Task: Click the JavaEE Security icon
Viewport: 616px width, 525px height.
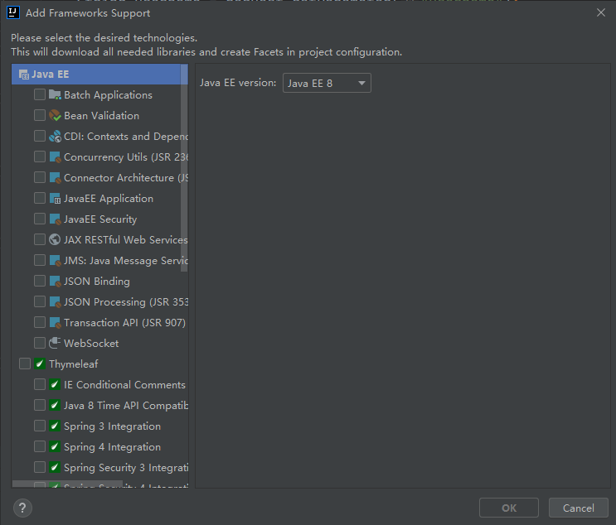Action: tap(55, 219)
